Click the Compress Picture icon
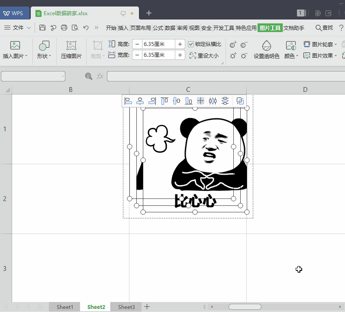Screen dimensions: 345x312 click(x=71, y=45)
